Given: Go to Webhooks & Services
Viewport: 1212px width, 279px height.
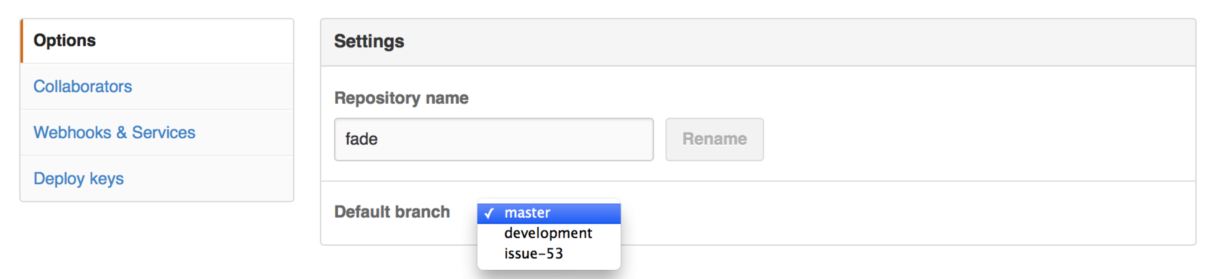Looking at the screenshot, I should point(114,133).
